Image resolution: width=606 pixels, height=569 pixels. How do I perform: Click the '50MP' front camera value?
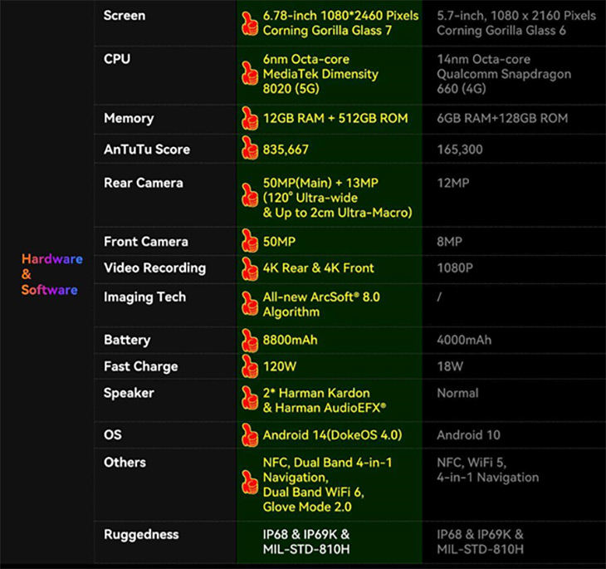[279, 242]
